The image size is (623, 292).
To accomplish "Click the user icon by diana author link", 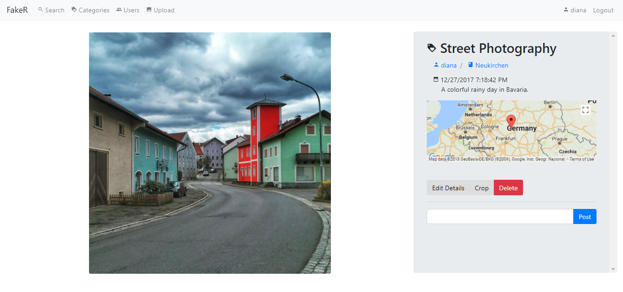I will tap(436, 65).
